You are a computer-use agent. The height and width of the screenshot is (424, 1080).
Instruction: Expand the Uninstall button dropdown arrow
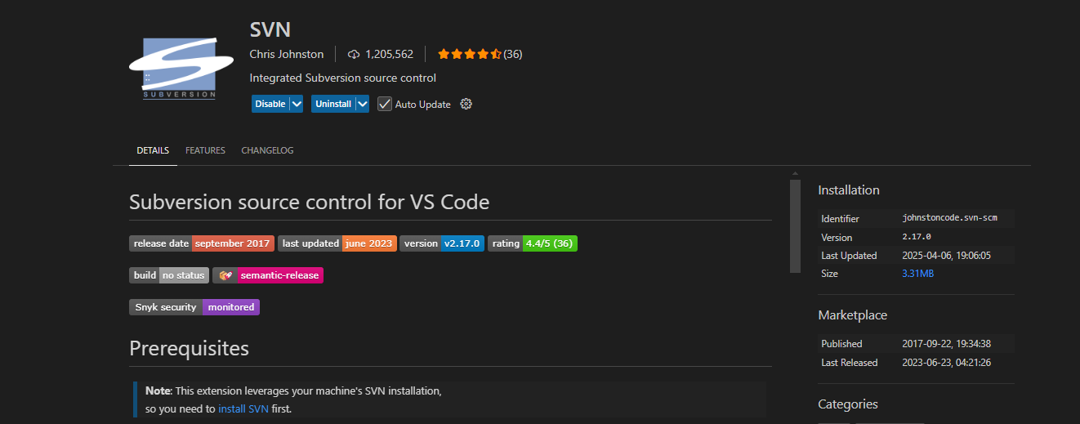point(362,104)
